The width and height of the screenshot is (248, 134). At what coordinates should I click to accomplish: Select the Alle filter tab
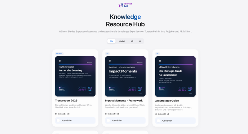pyautogui.click(x=111, y=41)
